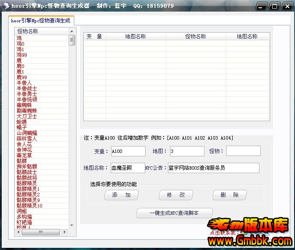Minimize the generator window
This screenshot has height=250, width=295.
[x=263, y=6]
